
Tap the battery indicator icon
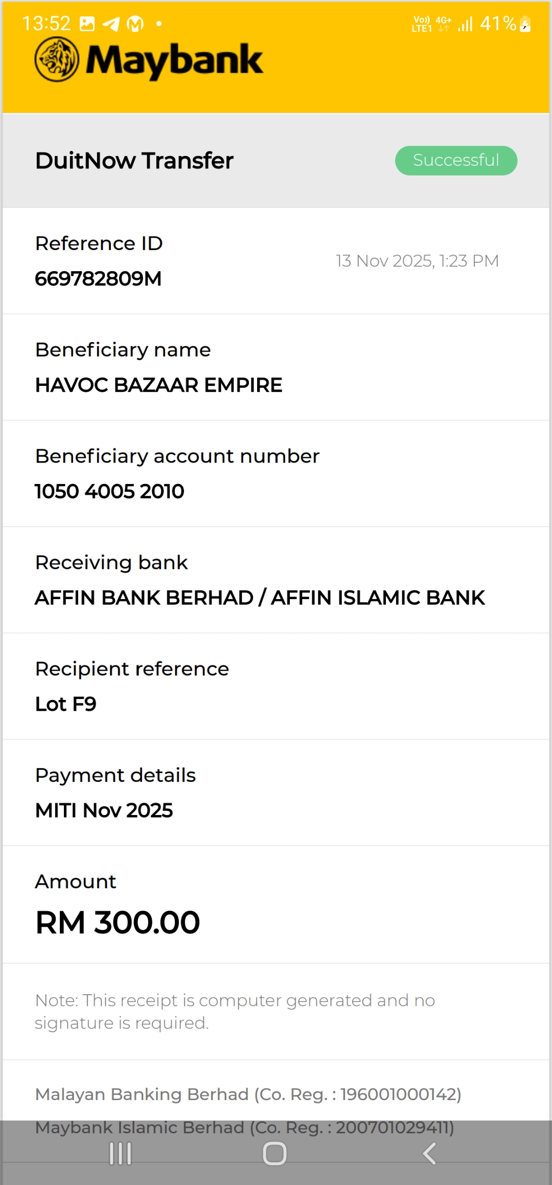[x=525, y=24]
